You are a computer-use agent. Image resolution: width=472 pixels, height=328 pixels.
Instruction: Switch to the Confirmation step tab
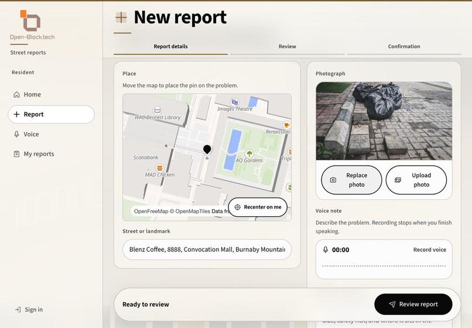point(404,47)
